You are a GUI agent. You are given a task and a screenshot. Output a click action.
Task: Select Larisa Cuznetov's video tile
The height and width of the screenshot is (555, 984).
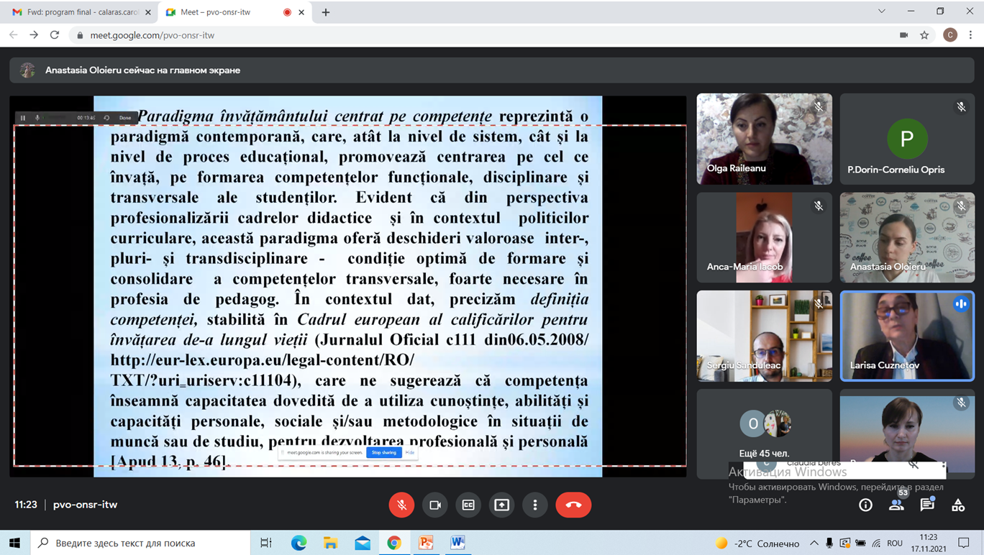[x=907, y=336]
